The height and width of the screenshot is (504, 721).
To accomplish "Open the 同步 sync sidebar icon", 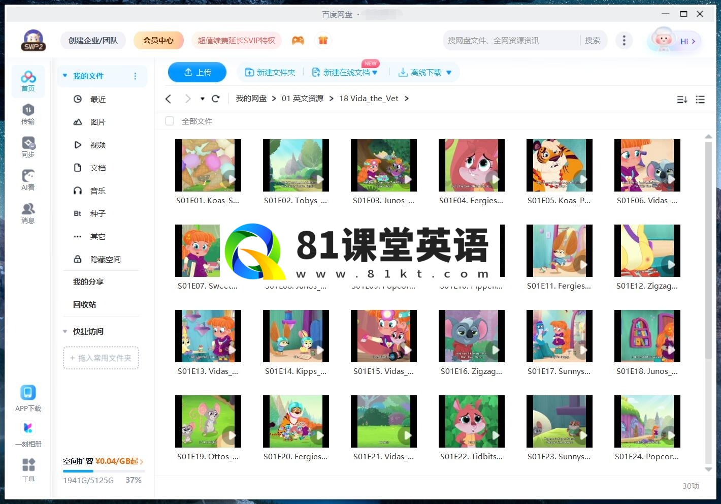I will pos(28,147).
